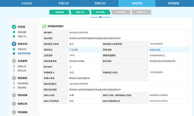This screenshot has height=116, width=194.
Task: Select the 采购计划 step in the sidebar
Action: pyautogui.click(x=22, y=36)
